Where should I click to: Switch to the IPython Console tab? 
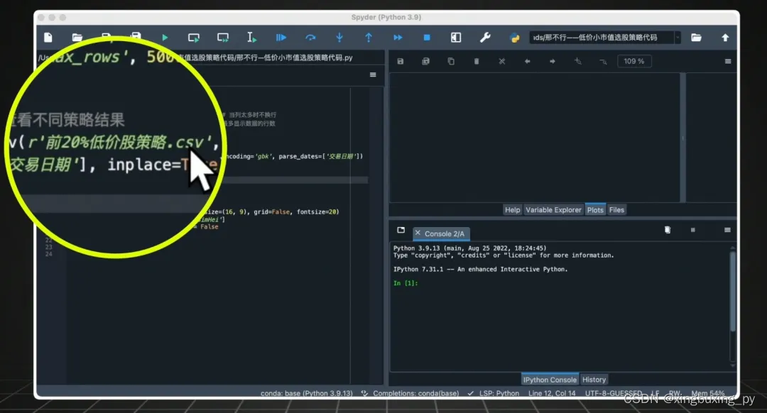coord(550,379)
